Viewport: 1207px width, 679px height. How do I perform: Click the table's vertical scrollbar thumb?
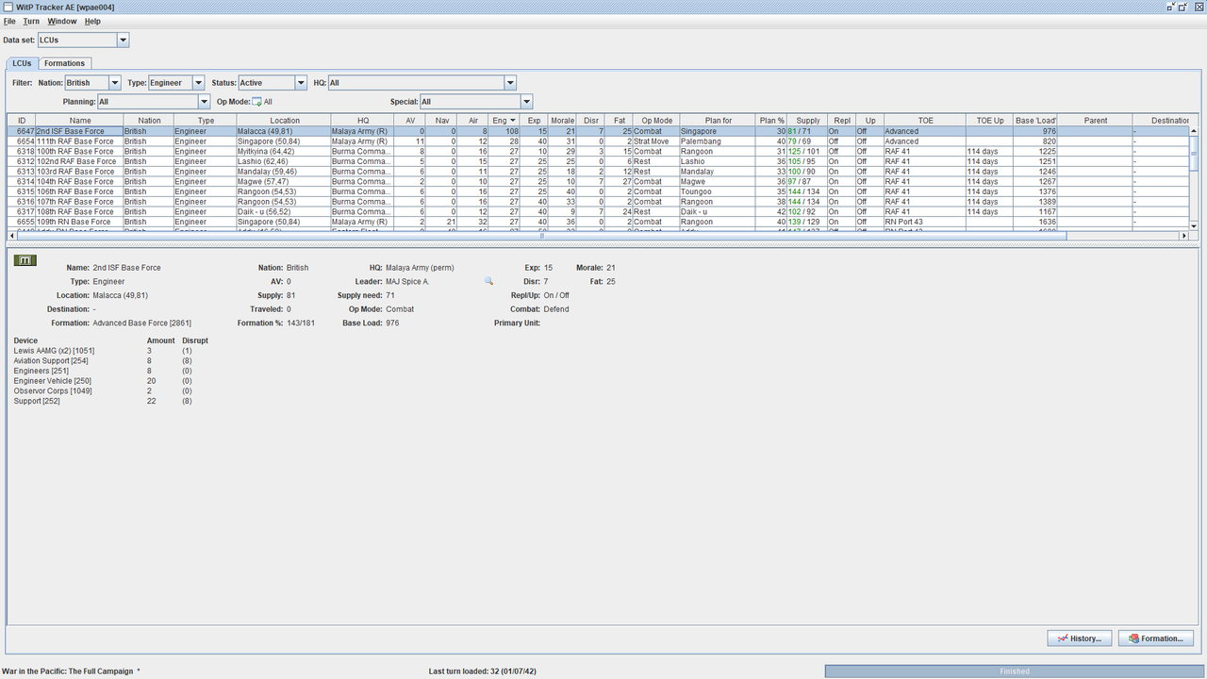[x=1194, y=154]
